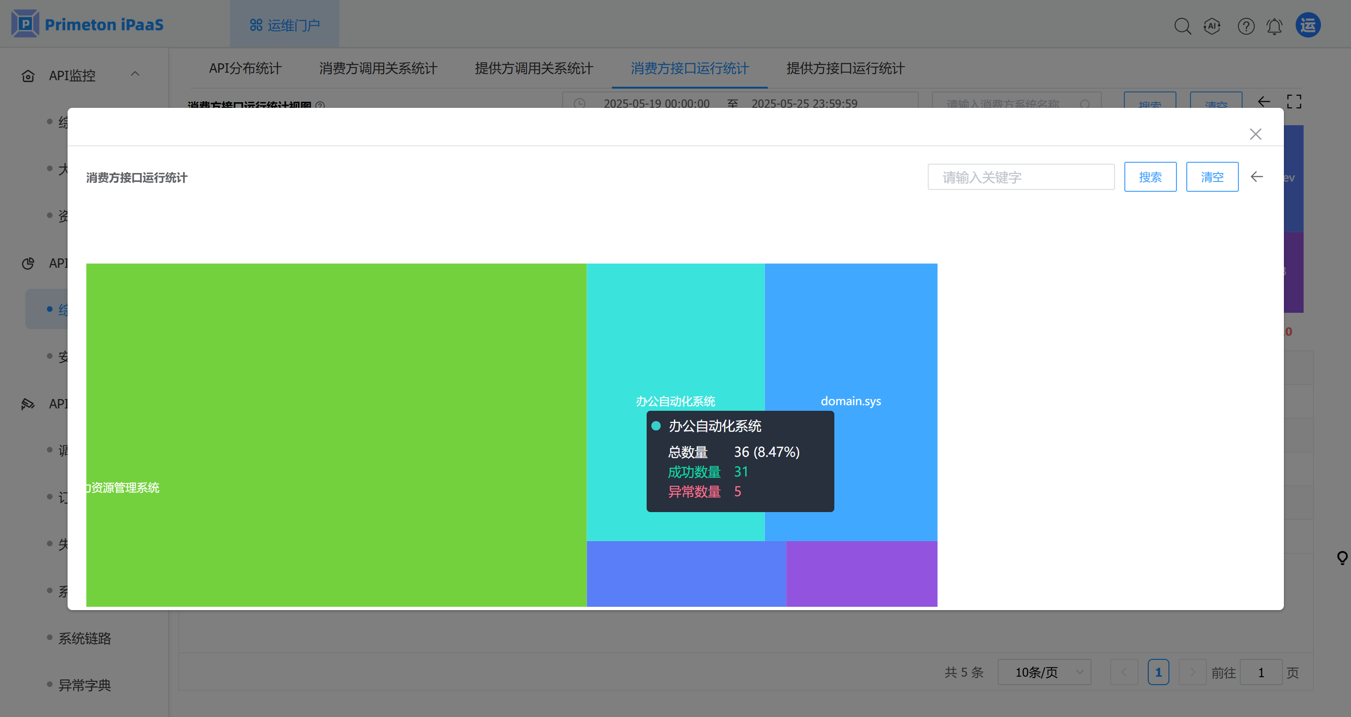This screenshot has width=1351, height=717.
Task: Click the fullscreen expand icon
Action: (x=1294, y=101)
